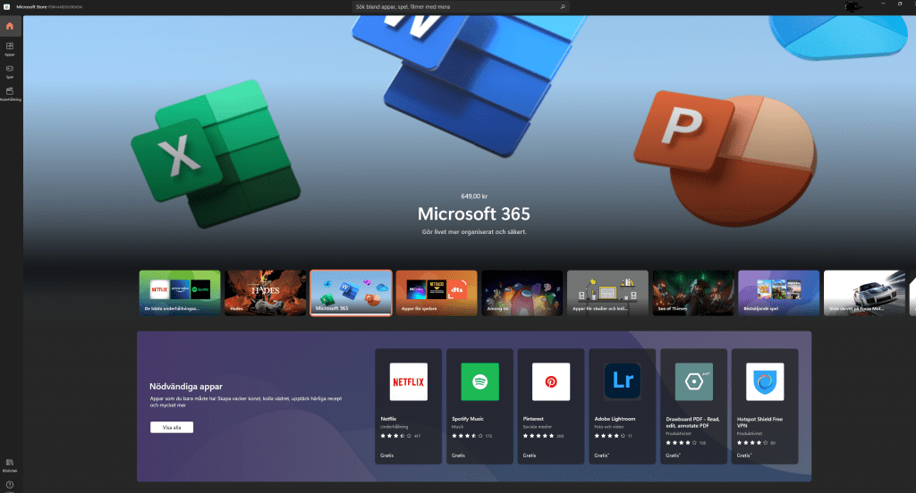Image resolution: width=916 pixels, height=493 pixels.
Task: Click the user profile avatar in title bar
Action: [852, 7]
